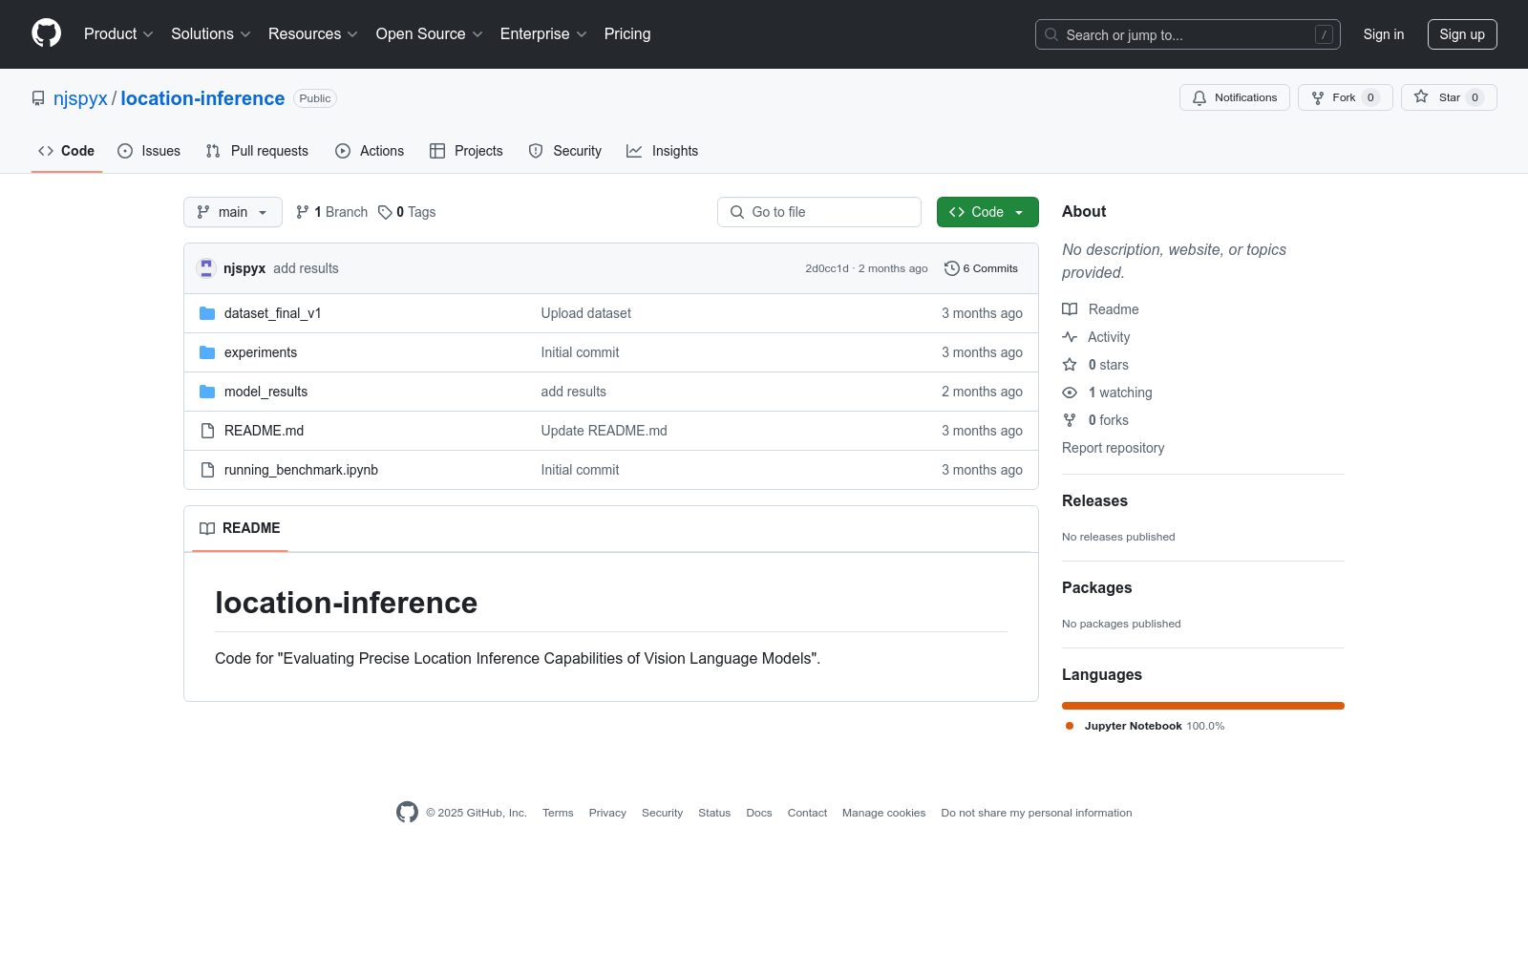View the 6 Commits history link
The width and height of the screenshot is (1528, 955).
tap(981, 268)
